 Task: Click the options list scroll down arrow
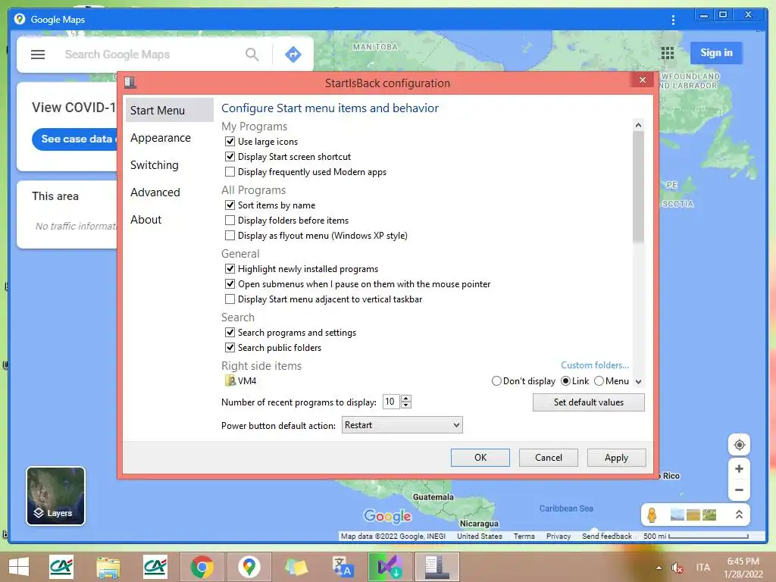pyautogui.click(x=638, y=382)
